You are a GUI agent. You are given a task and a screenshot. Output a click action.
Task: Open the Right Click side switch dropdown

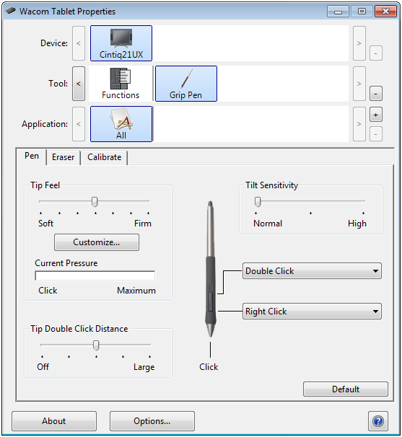click(x=312, y=312)
